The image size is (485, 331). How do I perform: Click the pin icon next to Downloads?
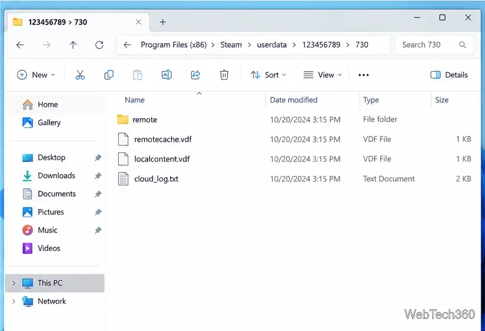[x=98, y=176]
